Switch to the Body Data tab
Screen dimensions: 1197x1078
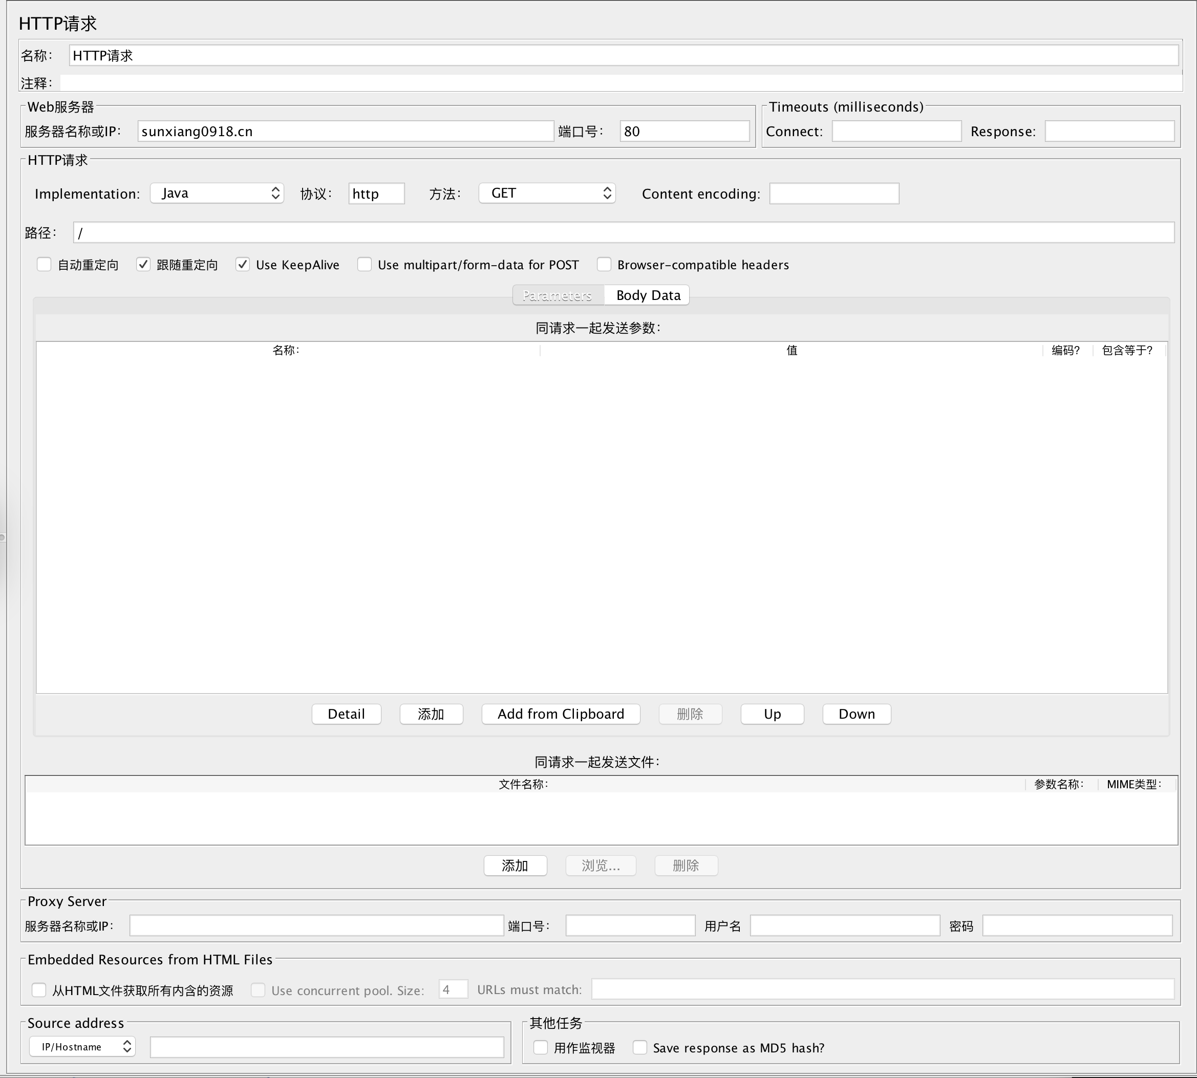(x=648, y=295)
